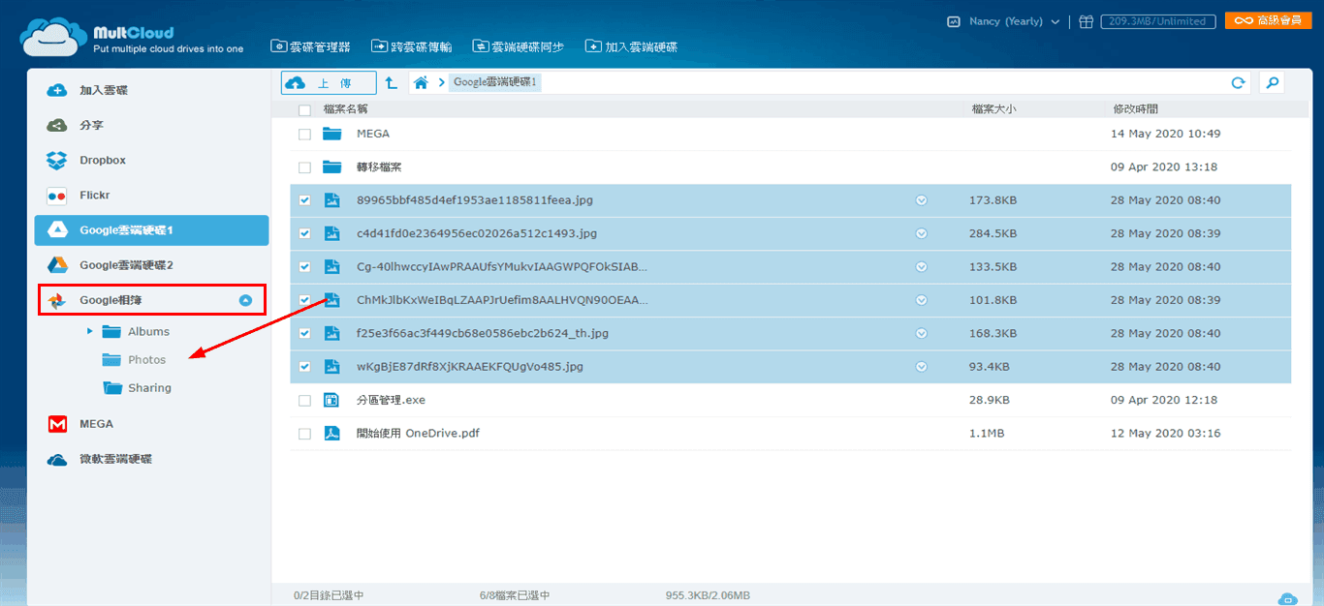Click the home icon in breadcrumb
The image size is (1324, 606).
coord(421,83)
